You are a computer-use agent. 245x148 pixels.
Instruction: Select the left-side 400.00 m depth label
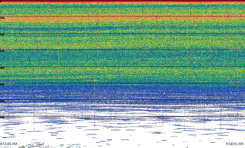[x=7, y=82]
